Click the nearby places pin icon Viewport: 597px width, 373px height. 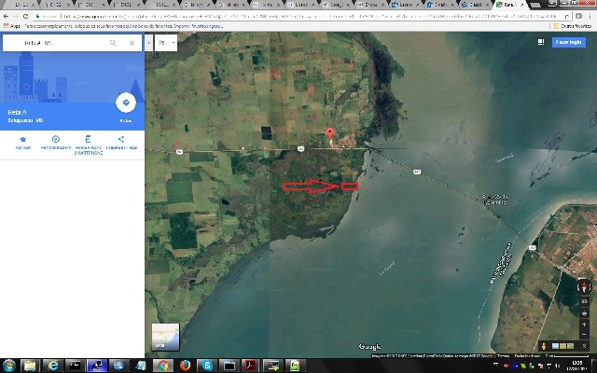[56, 139]
